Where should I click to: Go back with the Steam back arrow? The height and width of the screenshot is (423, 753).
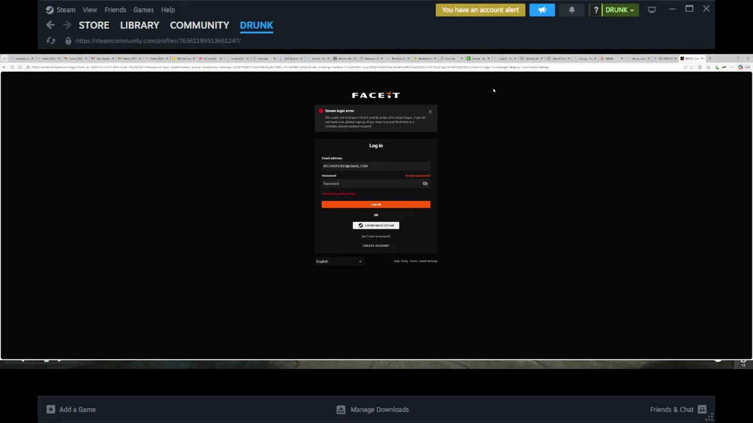coord(51,25)
